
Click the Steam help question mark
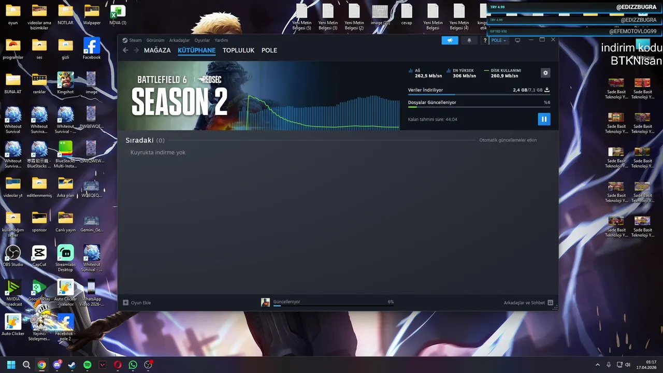point(485,40)
